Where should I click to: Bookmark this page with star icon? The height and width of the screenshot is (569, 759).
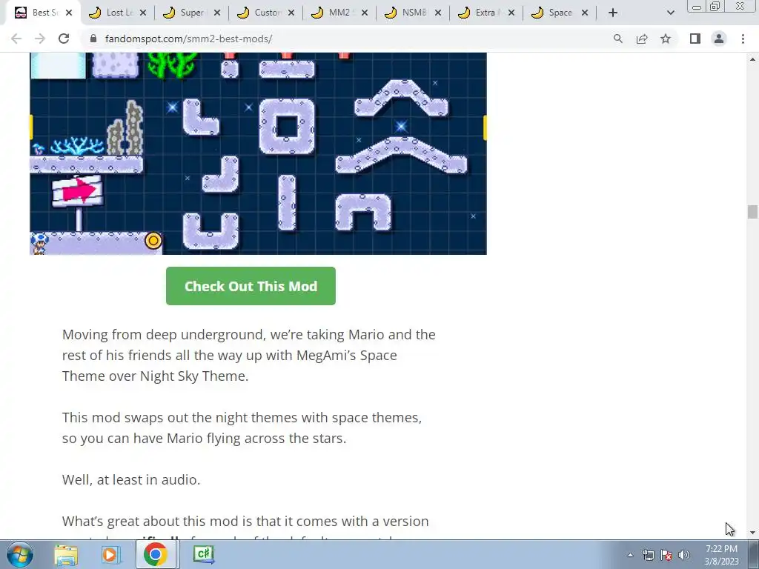point(666,39)
